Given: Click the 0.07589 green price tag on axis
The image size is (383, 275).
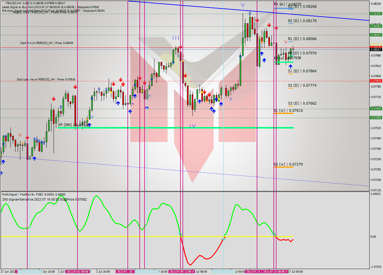Looking at the screenshot, I should tap(376, 117).
